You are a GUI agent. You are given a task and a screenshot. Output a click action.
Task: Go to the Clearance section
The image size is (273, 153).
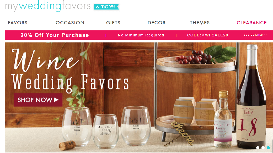pyautogui.click(x=251, y=23)
